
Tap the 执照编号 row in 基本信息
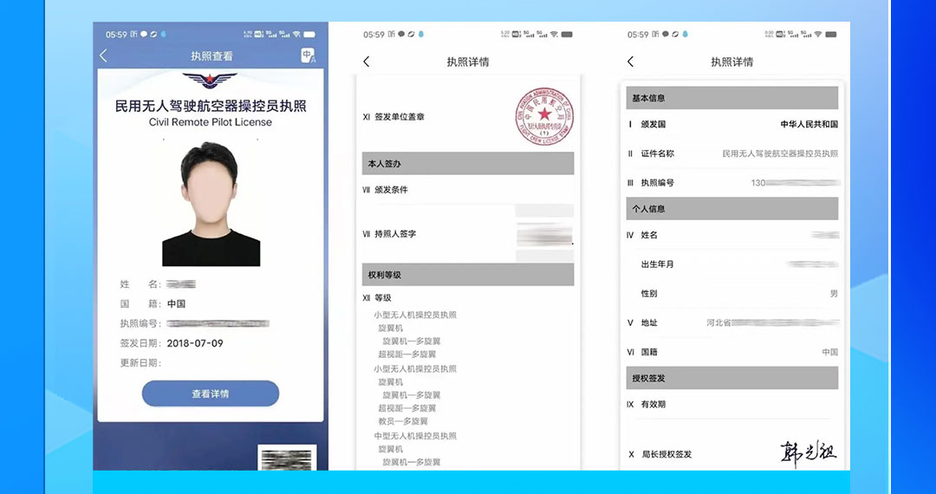coord(731,183)
